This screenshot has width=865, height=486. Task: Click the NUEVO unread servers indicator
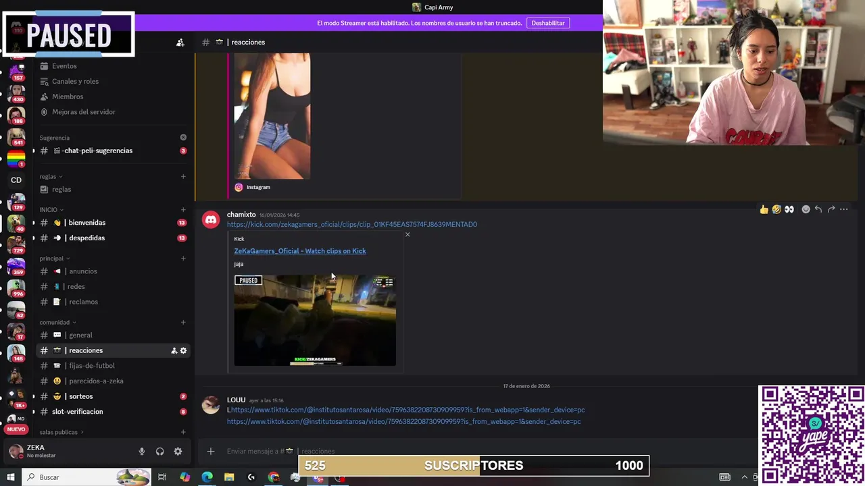click(16, 429)
